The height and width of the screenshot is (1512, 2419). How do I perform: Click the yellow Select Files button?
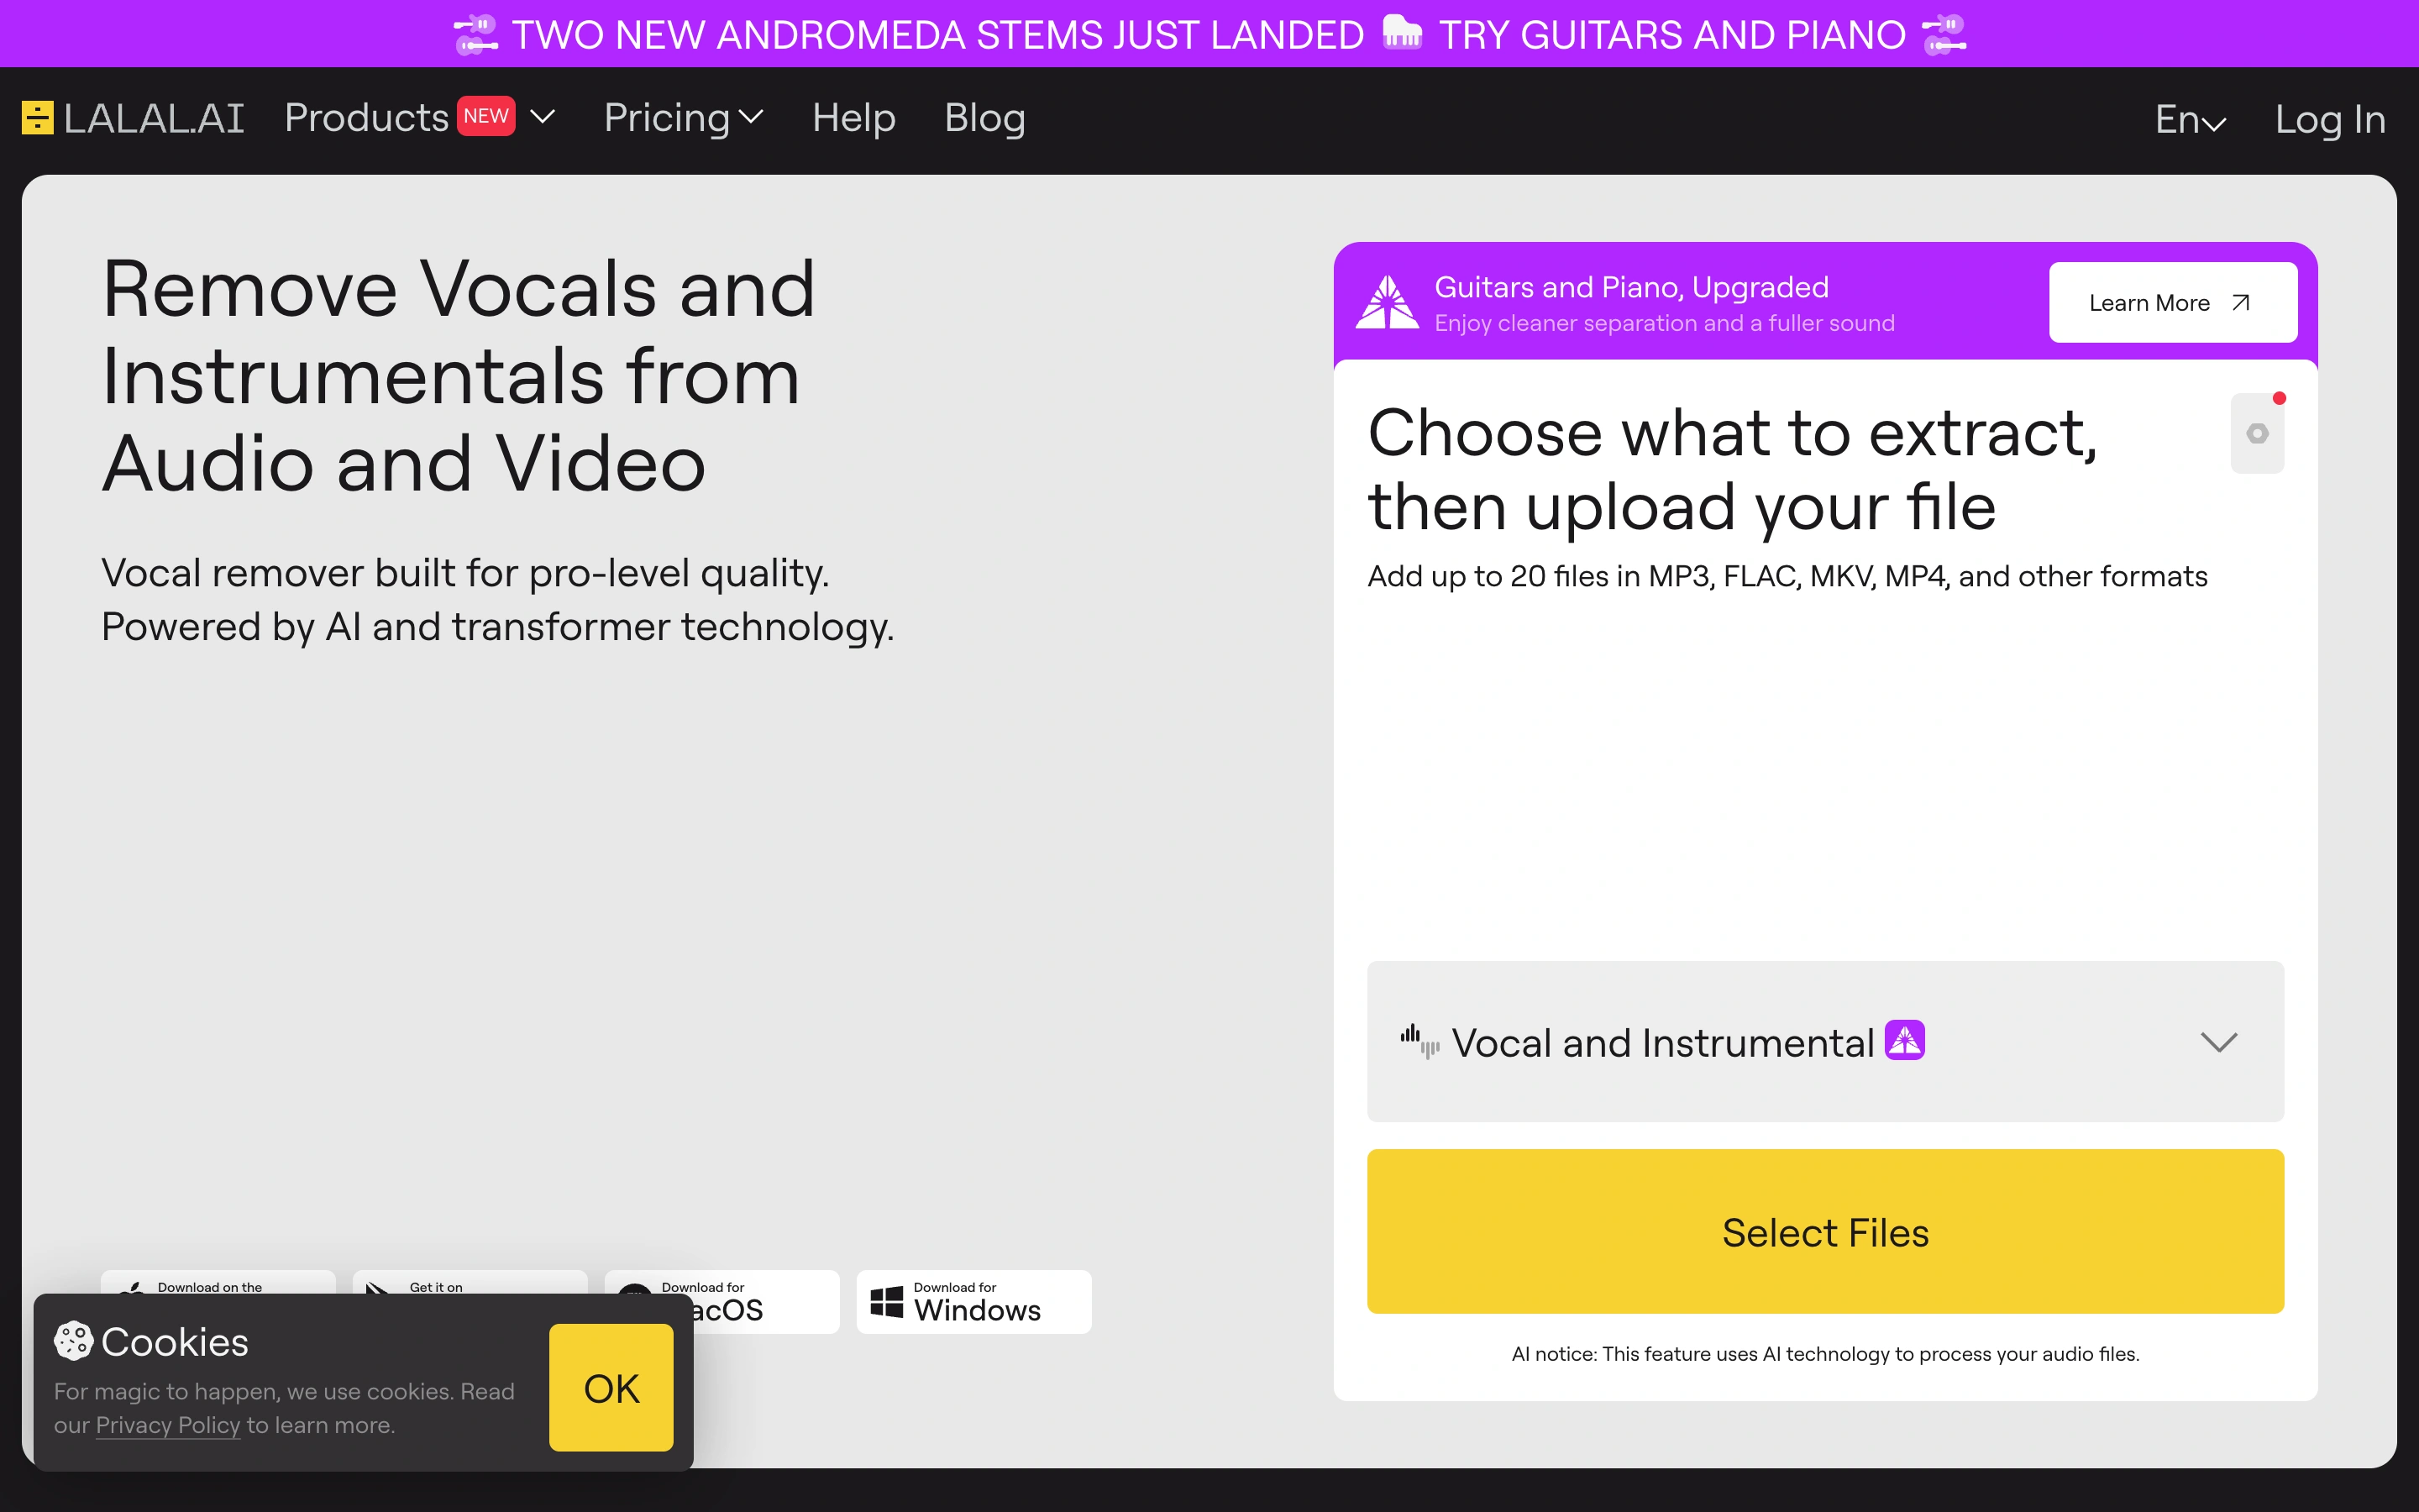(x=1825, y=1231)
